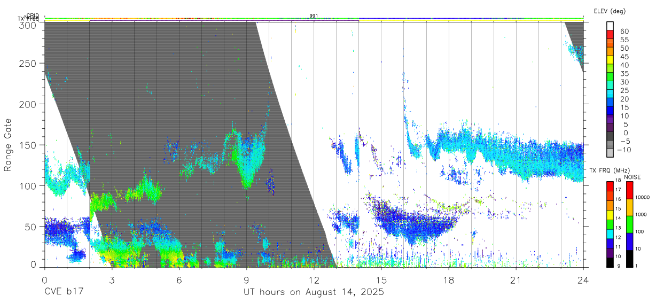The width and height of the screenshot is (656, 303).
Task: Click the '991' CPID value above plot
Action: point(314,16)
